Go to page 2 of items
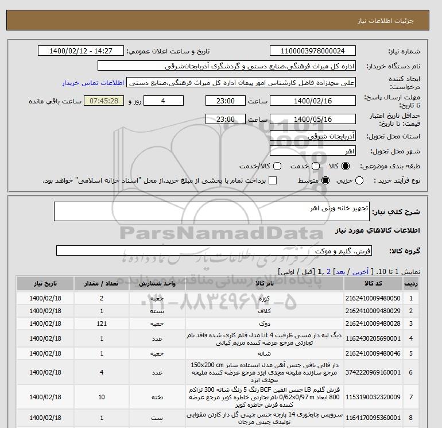The width and height of the screenshot is (442, 428). pyautogui.click(x=328, y=272)
